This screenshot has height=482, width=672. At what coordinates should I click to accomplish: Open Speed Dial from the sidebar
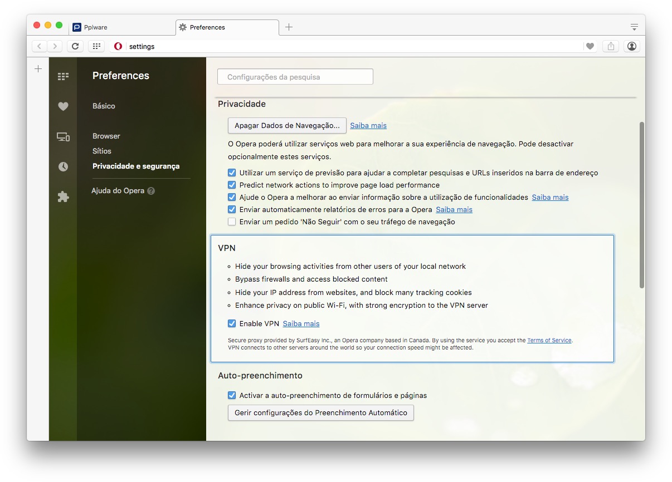pos(63,76)
